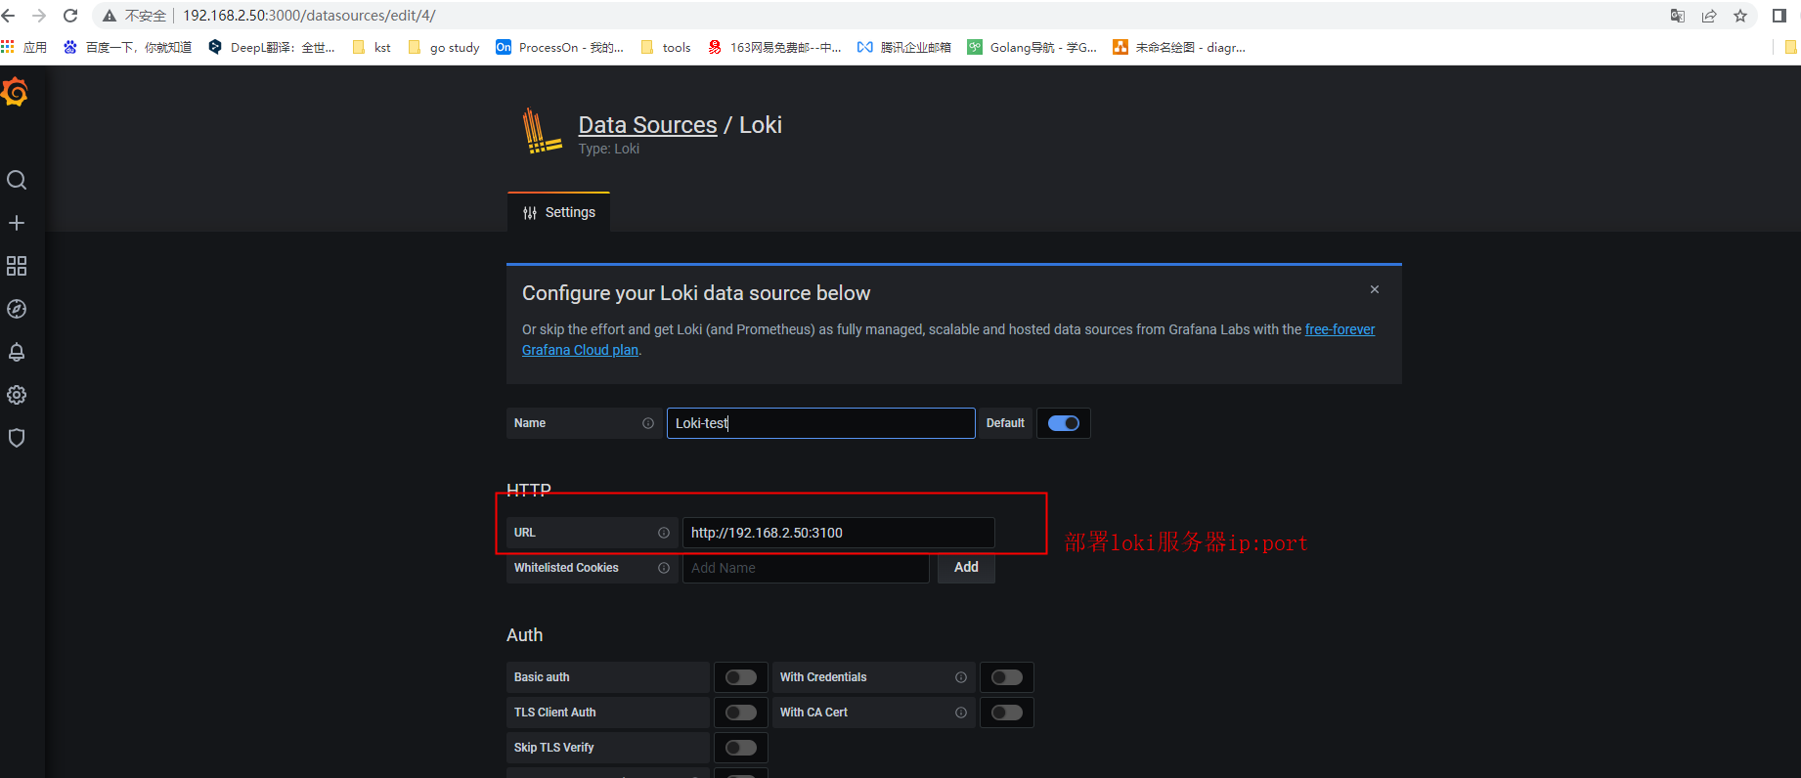Click the Data Sources breadcrumb link

tap(647, 125)
